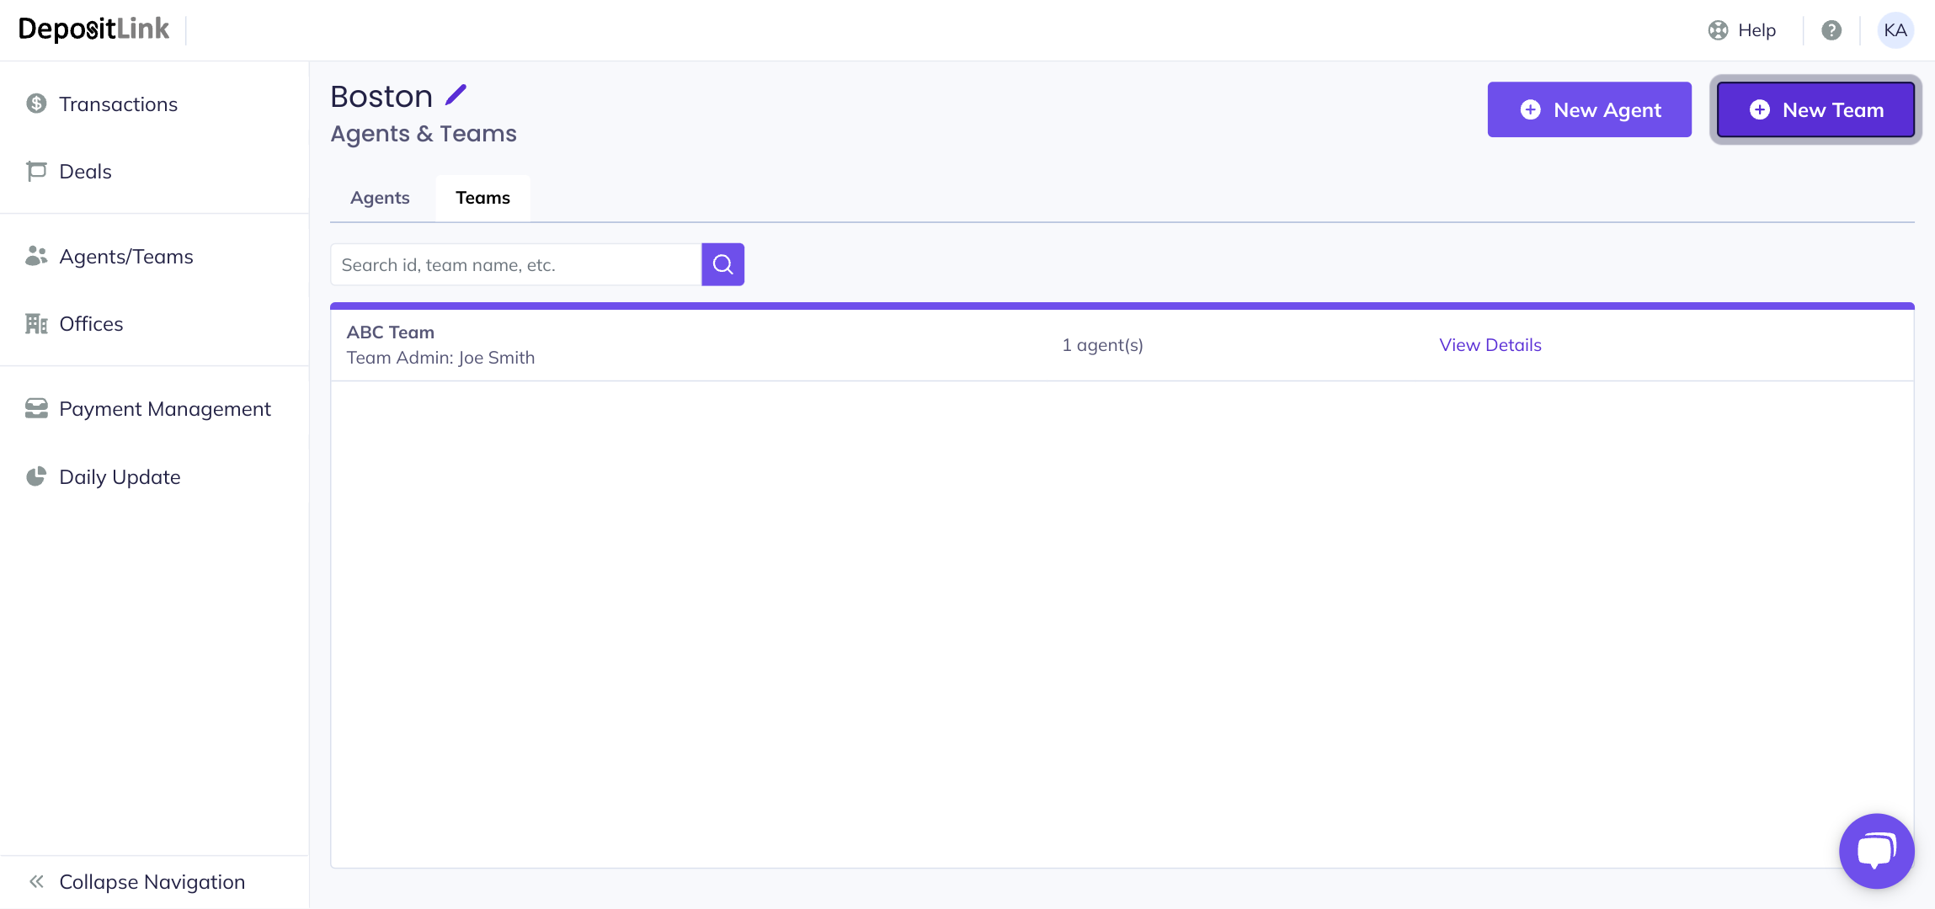The width and height of the screenshot is (1935, 909).
Task: Click the Help lifebuoy link
Action: 1742,30
